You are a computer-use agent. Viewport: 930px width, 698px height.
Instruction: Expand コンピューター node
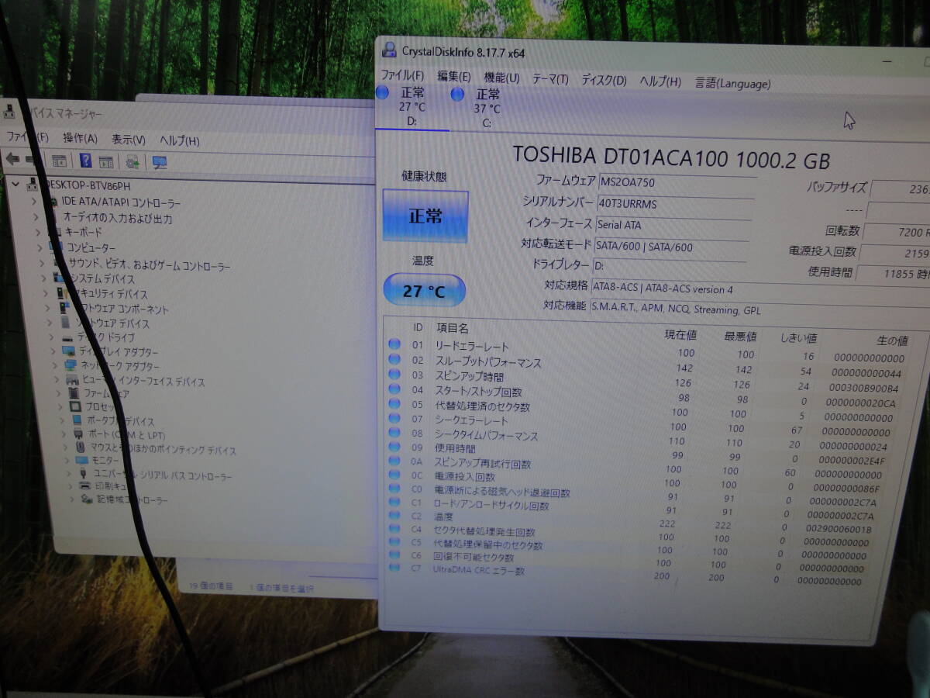click(x=40, y=247)
